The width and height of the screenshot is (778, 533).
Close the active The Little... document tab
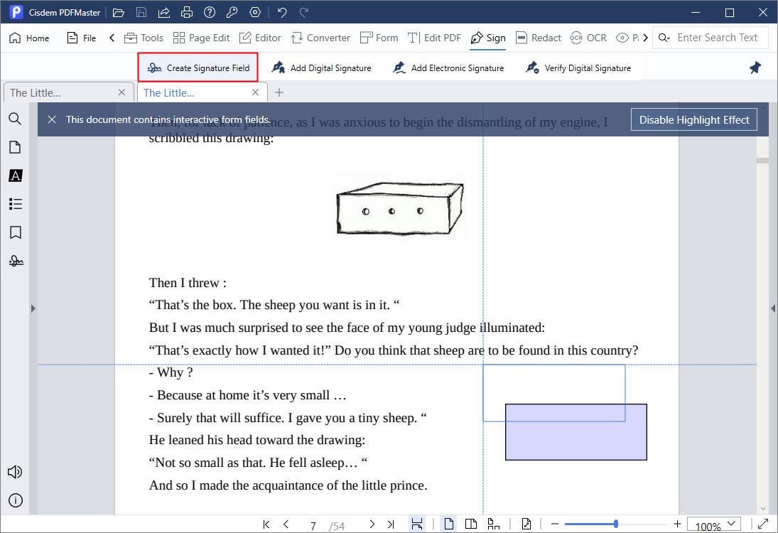[255, 92]
